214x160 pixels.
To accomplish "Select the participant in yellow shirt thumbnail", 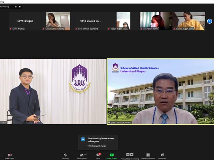I will (189, 21).
